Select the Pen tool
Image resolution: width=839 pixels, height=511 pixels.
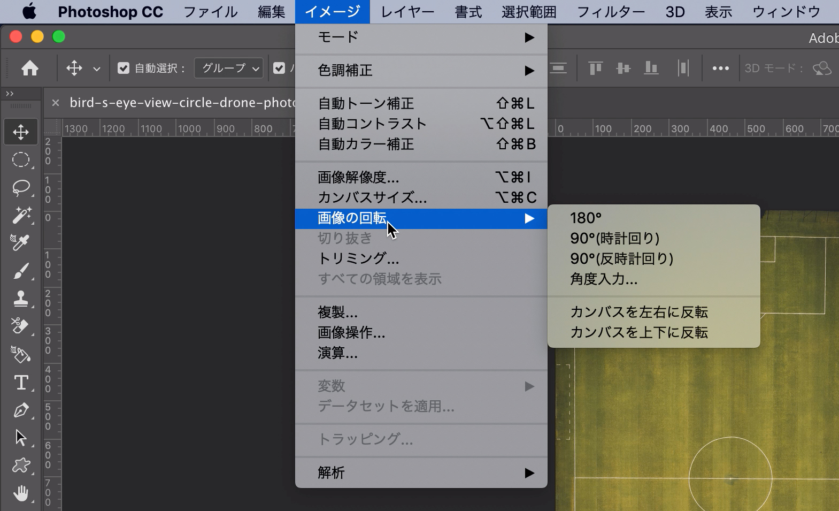pos(21,410)
